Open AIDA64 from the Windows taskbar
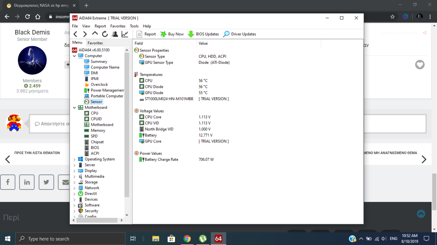 [x=218, y=239]
